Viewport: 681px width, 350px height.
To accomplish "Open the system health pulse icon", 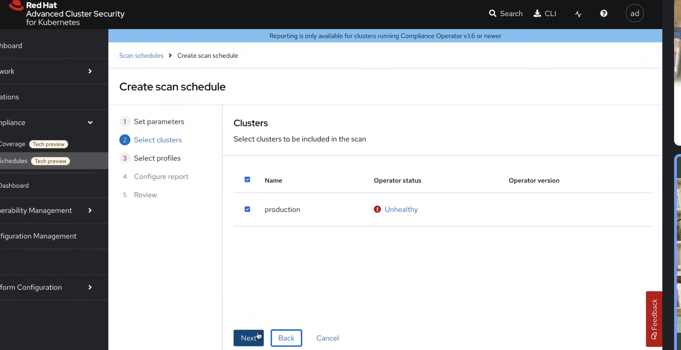I will coord(578,14).
